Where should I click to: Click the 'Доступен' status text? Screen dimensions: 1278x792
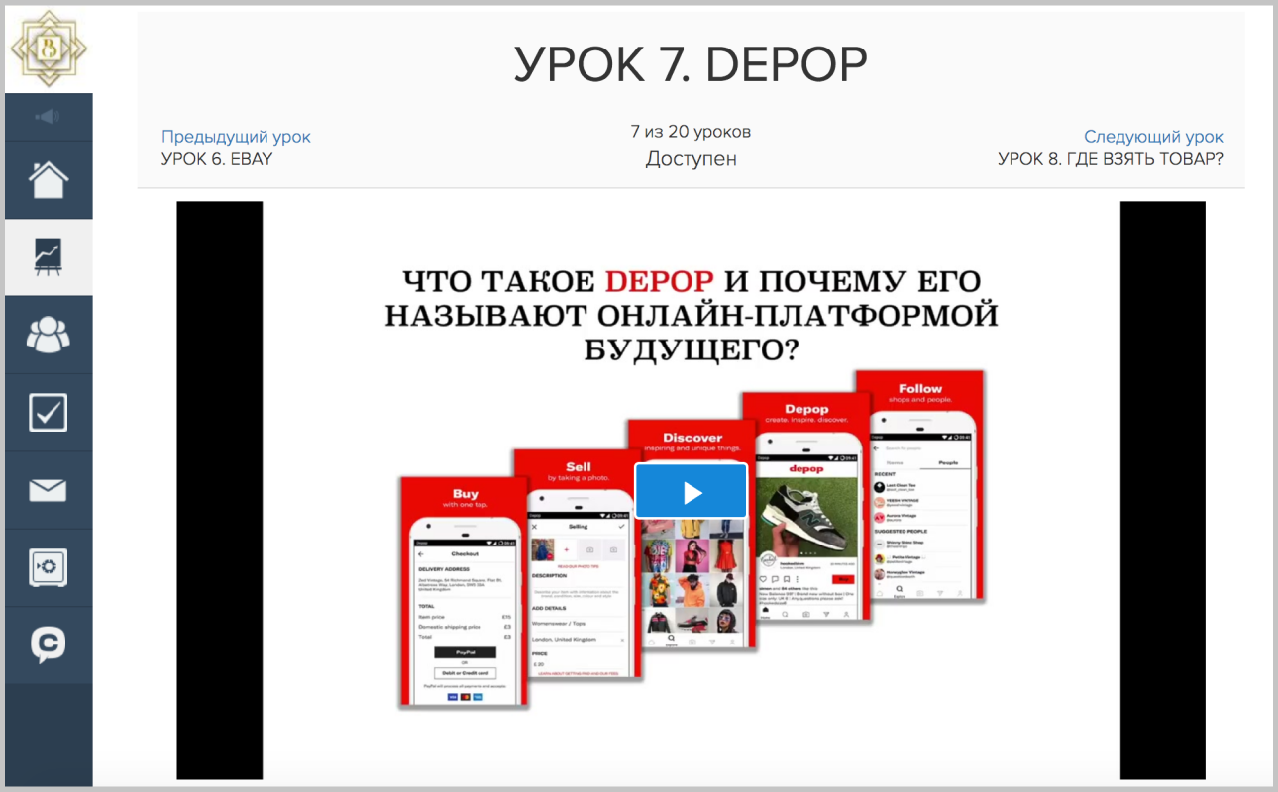[691, 159]
